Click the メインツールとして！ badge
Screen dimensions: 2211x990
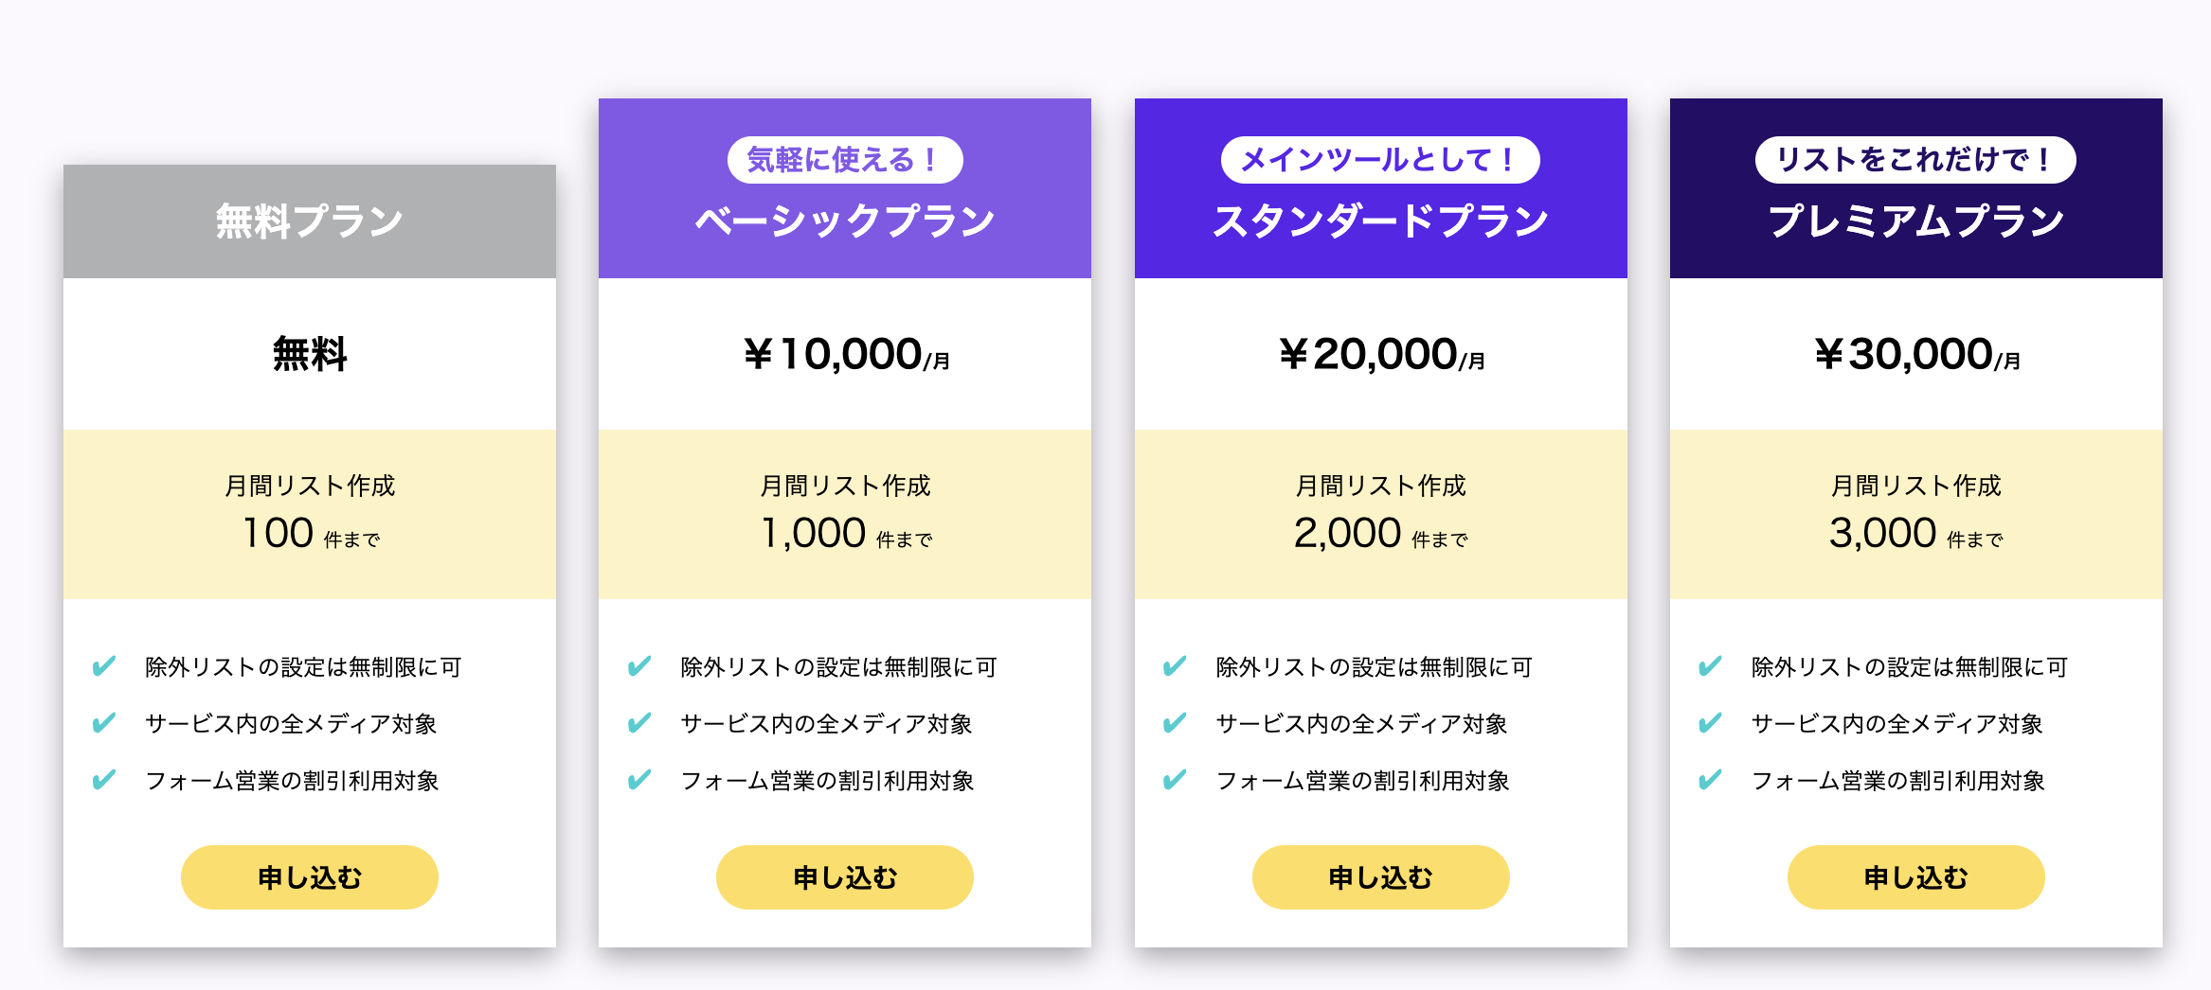click(x=1379, y=160)
